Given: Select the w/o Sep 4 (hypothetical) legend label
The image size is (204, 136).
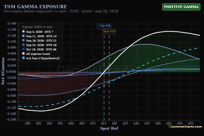Looking at the screenshot, I should 43,58.
